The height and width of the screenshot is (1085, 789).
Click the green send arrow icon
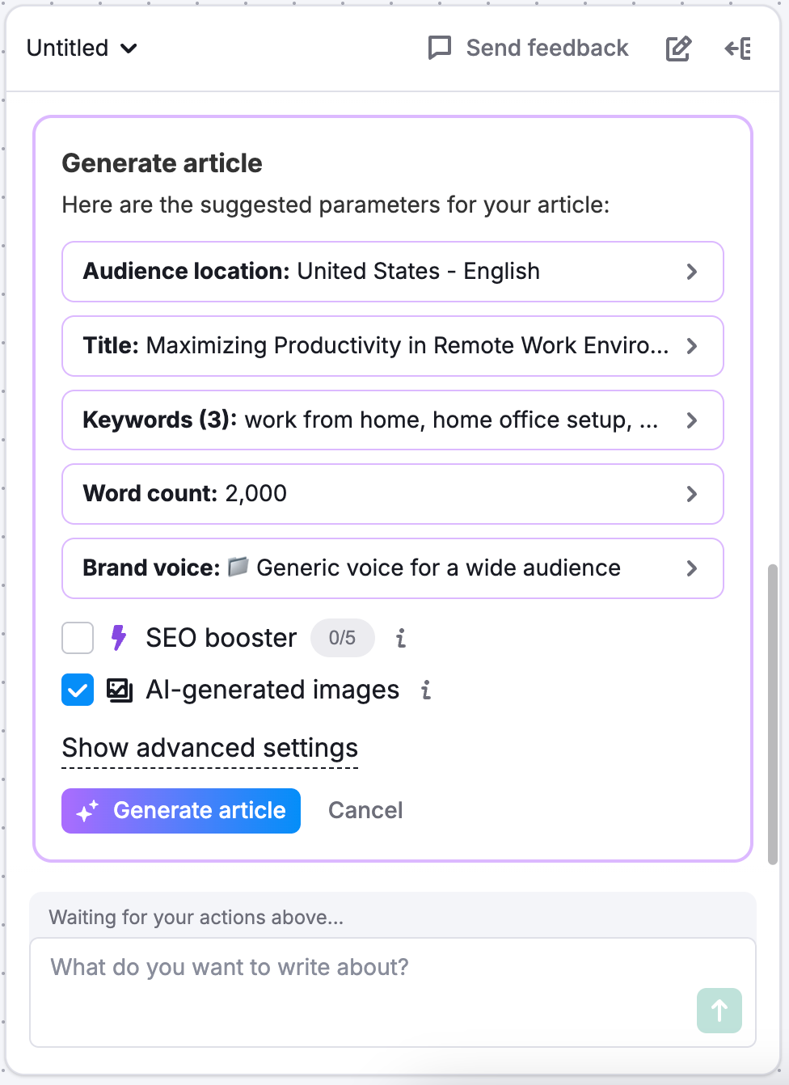pos(719,1011)
